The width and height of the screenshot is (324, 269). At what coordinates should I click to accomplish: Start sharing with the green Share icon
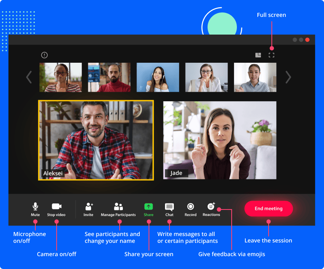pos(149,207)
